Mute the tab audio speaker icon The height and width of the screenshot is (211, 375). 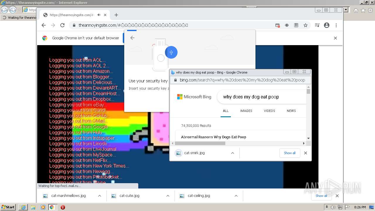tap(99, 15)
